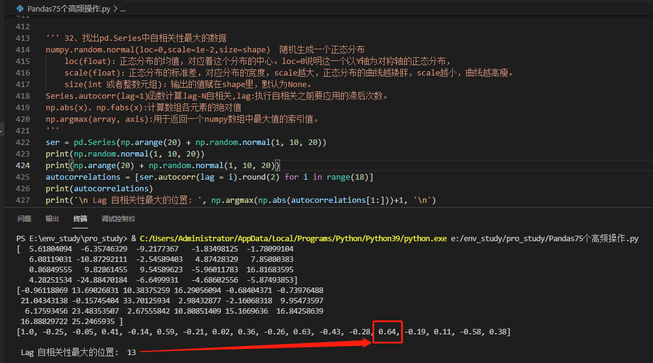Click terminal value 33.70125934
Viewport: 653px width, 363px height.
coord(146,300)
